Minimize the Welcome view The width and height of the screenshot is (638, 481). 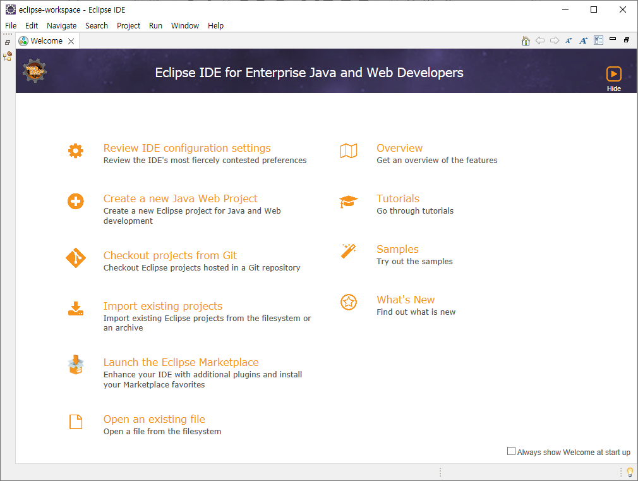coord(613,39)
